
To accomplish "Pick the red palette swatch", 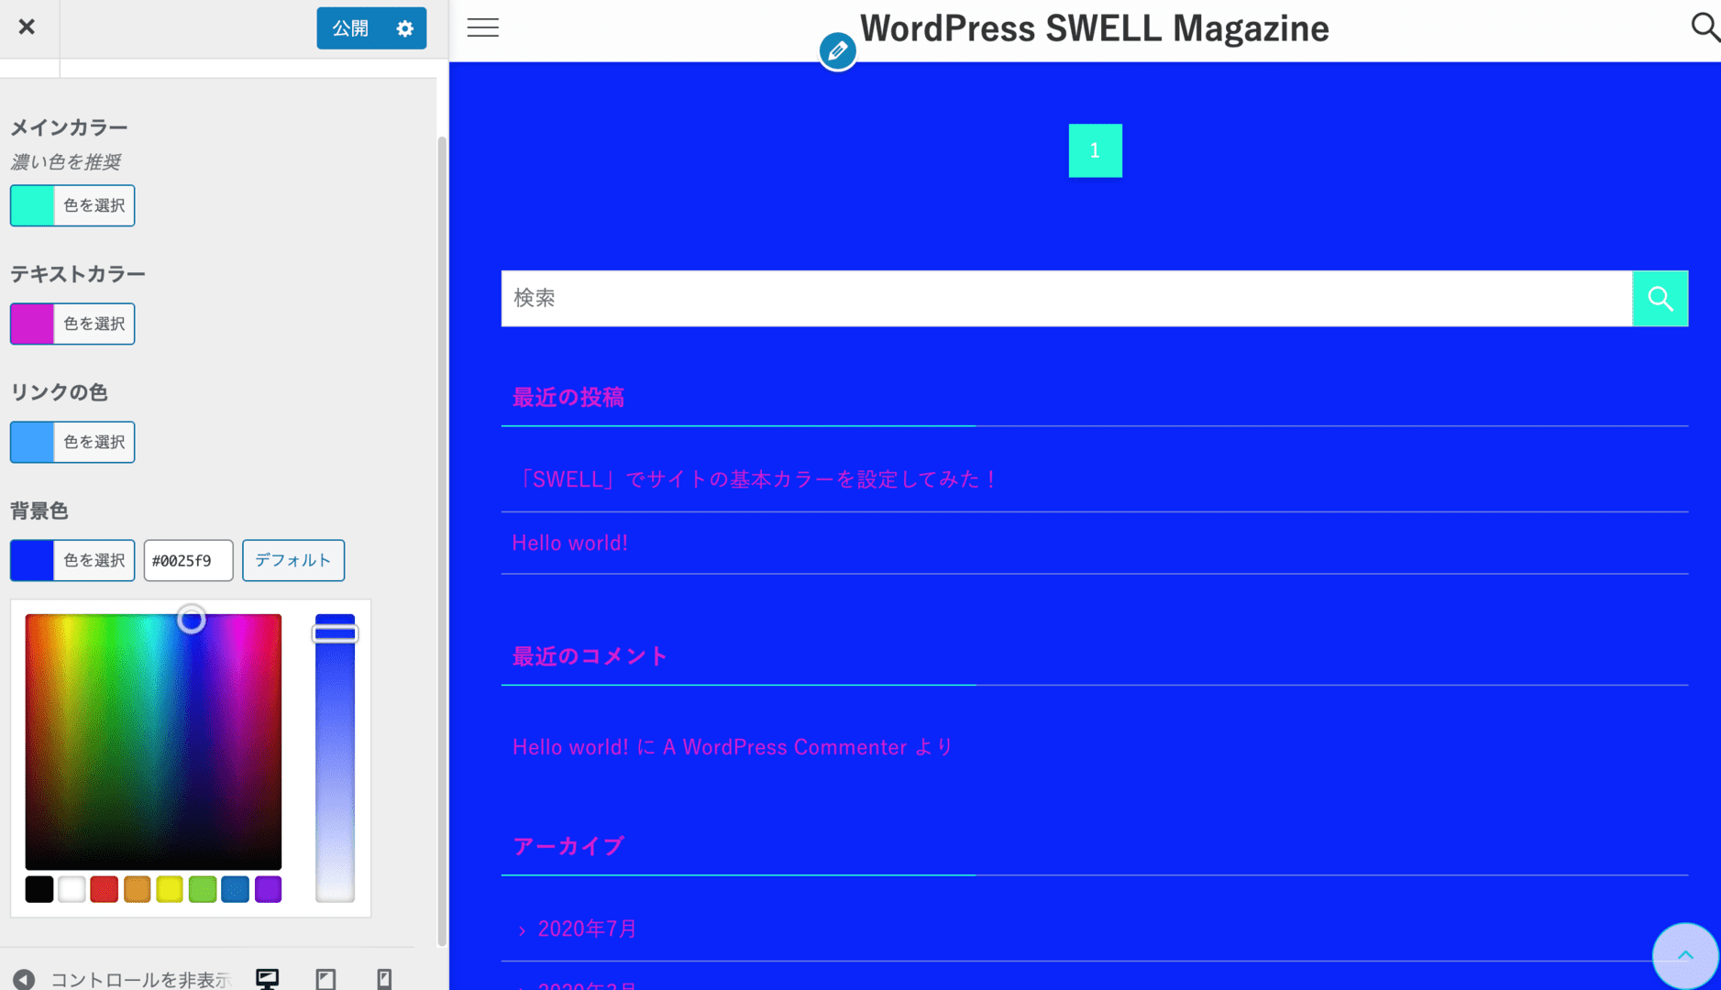I will 105,889.
